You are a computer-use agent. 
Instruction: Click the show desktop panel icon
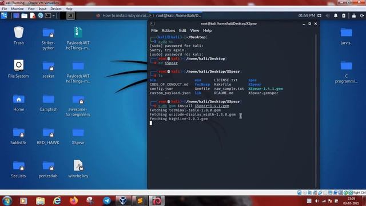[x=16, y=15]
